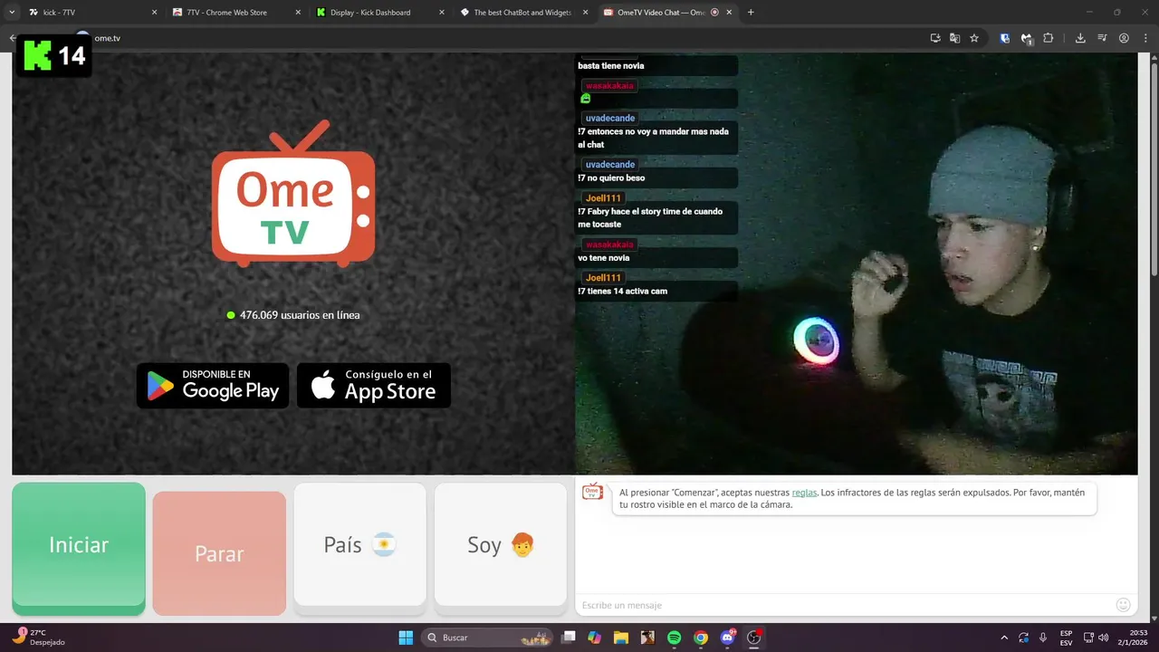Click the microphone tray icon

(1043, 638)
